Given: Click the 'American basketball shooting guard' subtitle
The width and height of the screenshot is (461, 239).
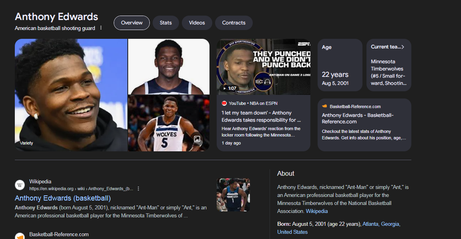Looking at the screenshot, I should click(x=55, y=28).
